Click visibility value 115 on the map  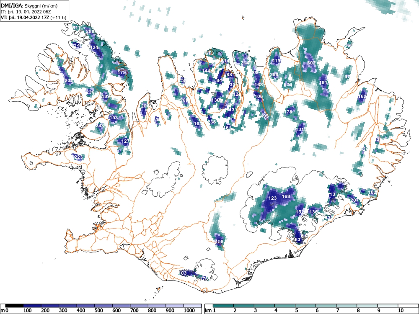pyautogui.click(x=277, y=61)
